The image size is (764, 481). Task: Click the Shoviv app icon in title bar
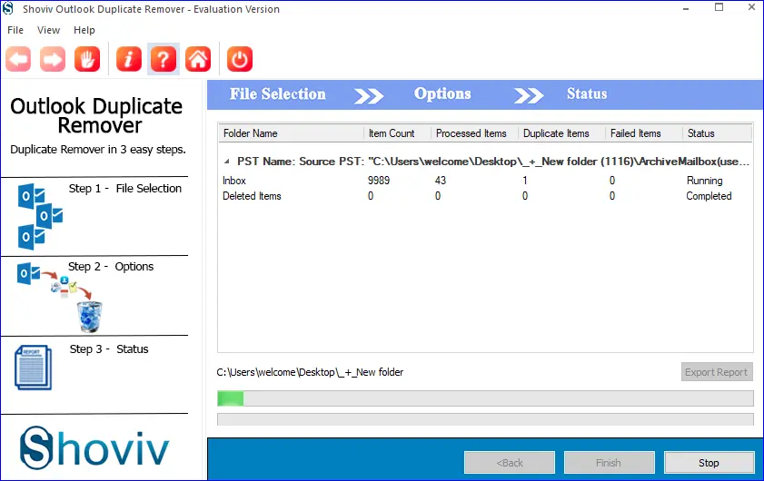[8, 9]
